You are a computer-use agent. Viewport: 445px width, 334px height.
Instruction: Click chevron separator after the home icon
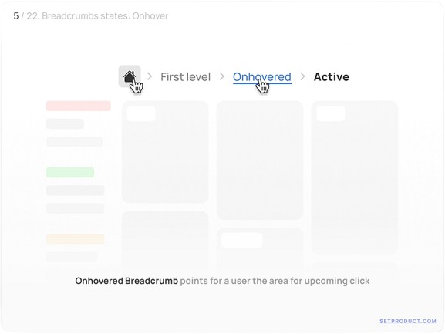point(150,76)
